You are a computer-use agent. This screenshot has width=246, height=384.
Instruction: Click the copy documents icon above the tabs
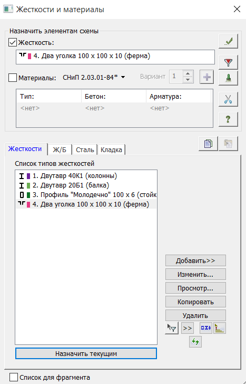[208, 144]
